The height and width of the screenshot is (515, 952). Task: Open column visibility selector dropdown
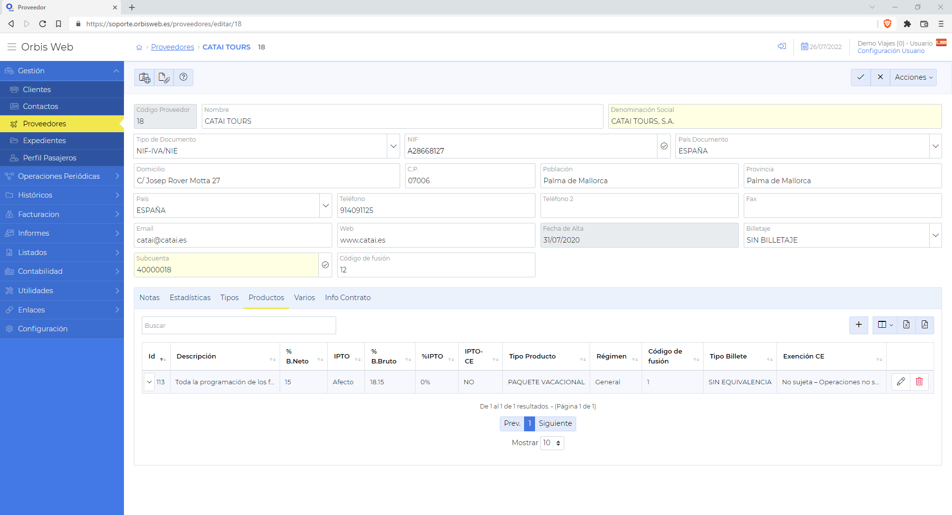click(885, 325)
